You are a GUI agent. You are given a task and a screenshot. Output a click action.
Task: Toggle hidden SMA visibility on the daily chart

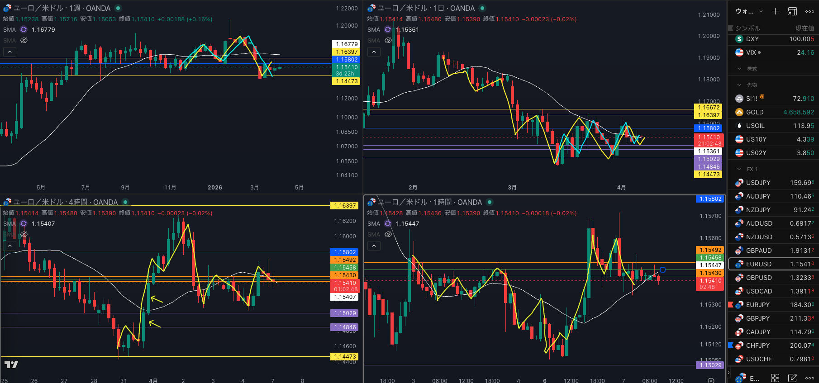click(x=388, y=40)
